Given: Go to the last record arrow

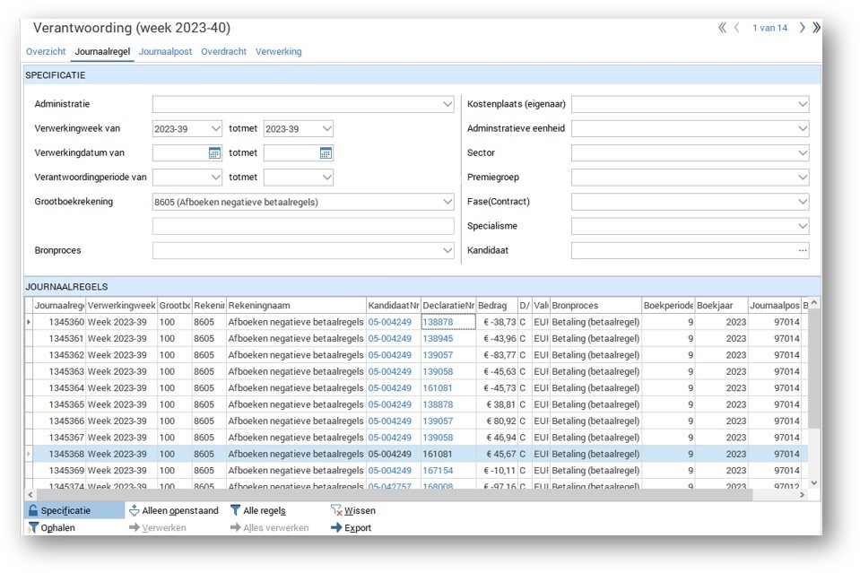Looking at the screenshot, I should (816, 28).
